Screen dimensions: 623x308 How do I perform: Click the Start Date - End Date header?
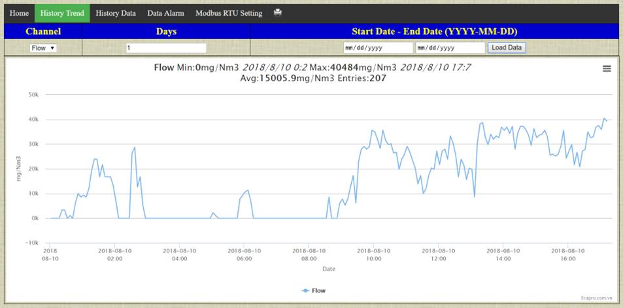point(434,31)
